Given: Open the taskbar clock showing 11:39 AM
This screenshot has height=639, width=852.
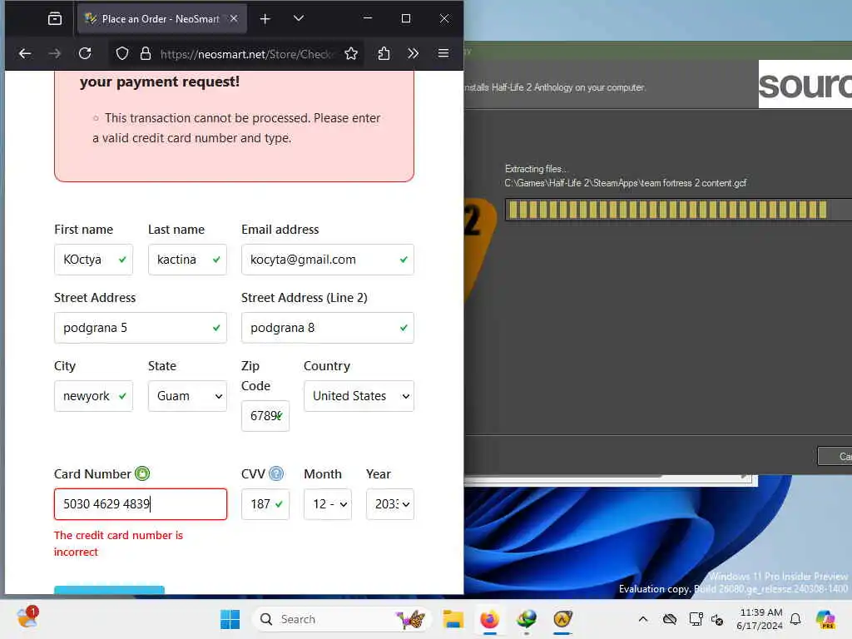Looking at the screenshot, I should (760, 619).
